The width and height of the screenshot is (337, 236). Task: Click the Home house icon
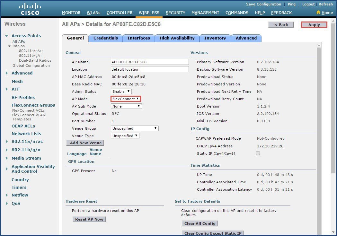(318, 13)
